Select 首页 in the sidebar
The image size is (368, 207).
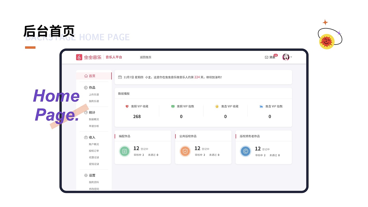point(94,76)
